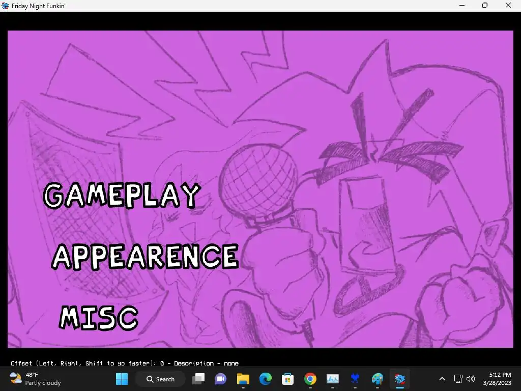Open the weather widget showing 48°F
521x391 pixels.
click(x=35, y=379)
